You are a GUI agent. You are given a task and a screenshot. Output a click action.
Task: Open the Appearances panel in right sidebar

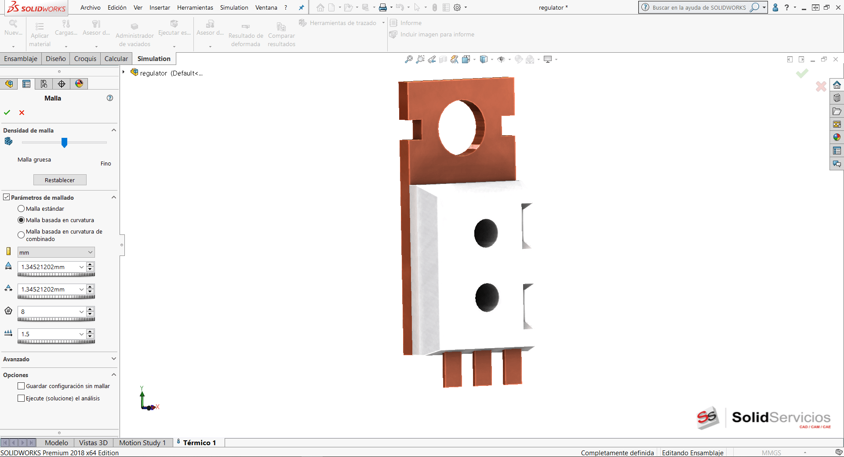pos(837,137)
